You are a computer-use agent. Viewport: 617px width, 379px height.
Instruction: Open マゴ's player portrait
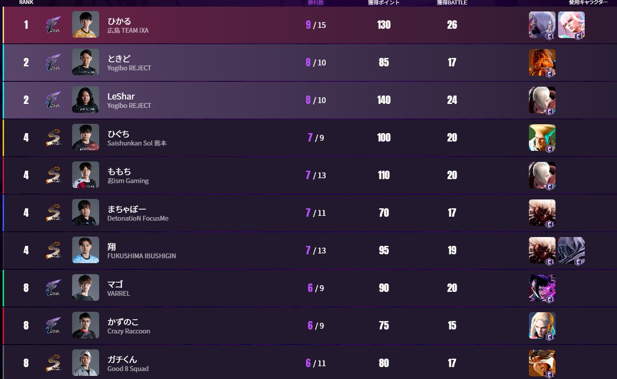point(85,288)
